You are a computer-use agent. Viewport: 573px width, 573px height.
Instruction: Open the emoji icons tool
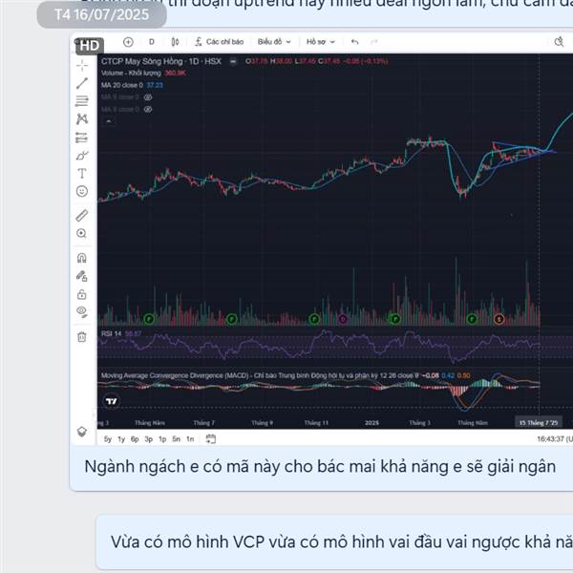point(82,191)
